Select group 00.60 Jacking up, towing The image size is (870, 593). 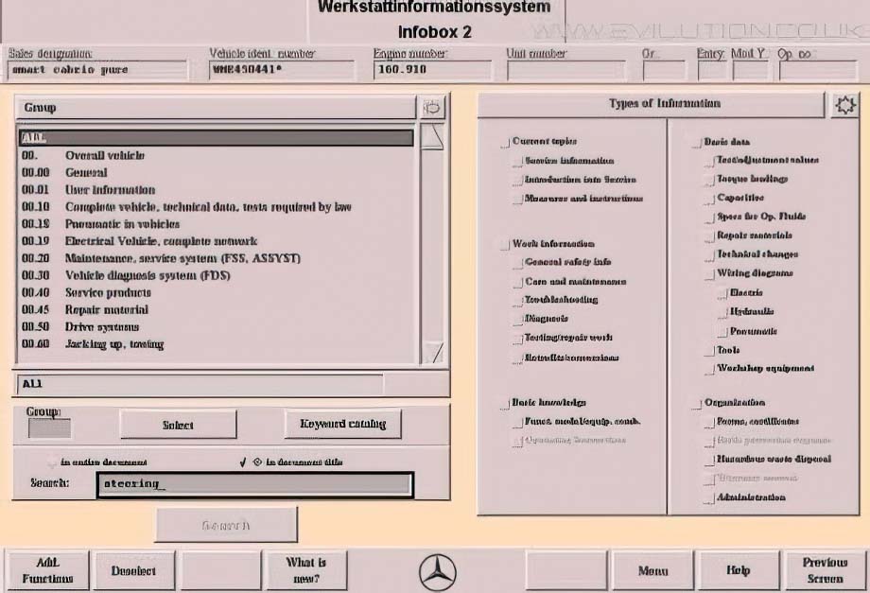(x=217, y=344)
